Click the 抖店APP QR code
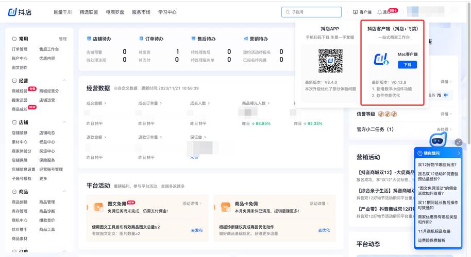Screen dimensions: 471x257 (330, 61)
